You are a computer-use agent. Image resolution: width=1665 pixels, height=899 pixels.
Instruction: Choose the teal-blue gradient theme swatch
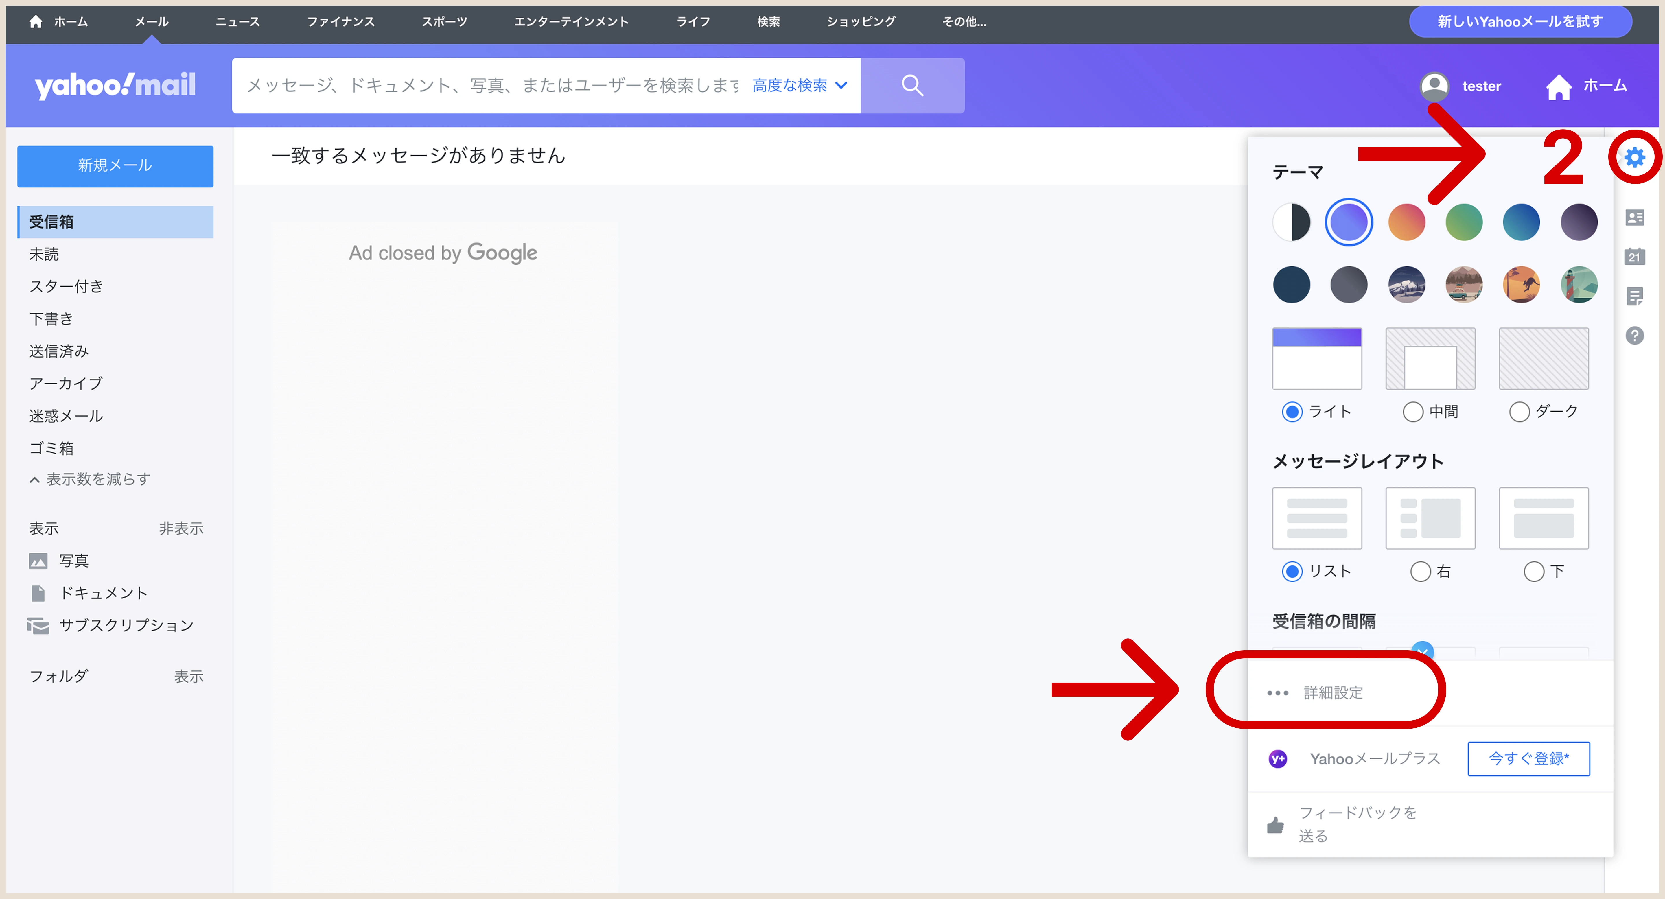pyautogui.click(x=1522, y=222)
